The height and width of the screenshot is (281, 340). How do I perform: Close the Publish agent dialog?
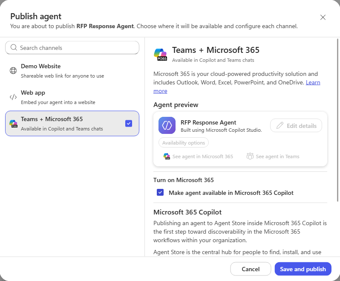pyautogui.click(x=323, y=17)
